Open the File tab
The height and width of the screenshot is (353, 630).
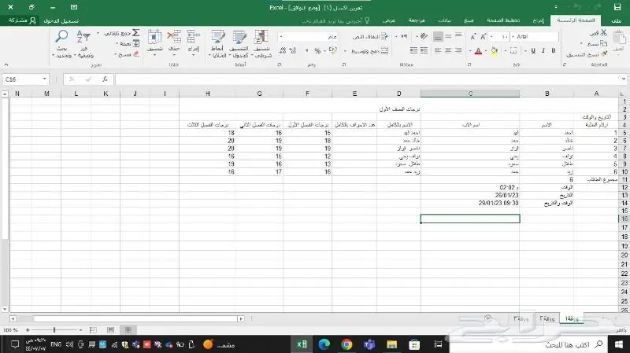tap(617, 20)
